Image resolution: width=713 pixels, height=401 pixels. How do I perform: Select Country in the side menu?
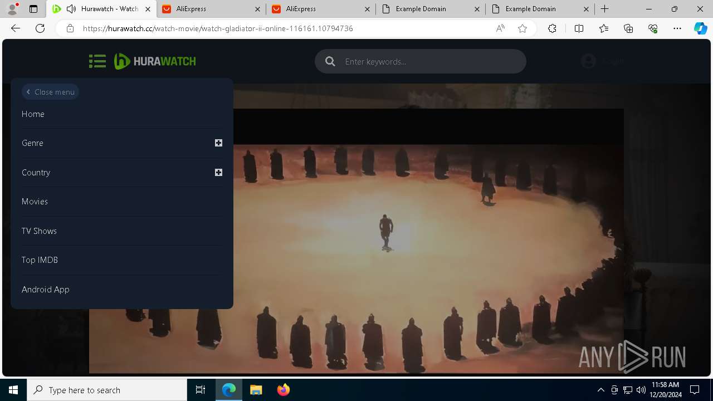click(x=36, y=173)
